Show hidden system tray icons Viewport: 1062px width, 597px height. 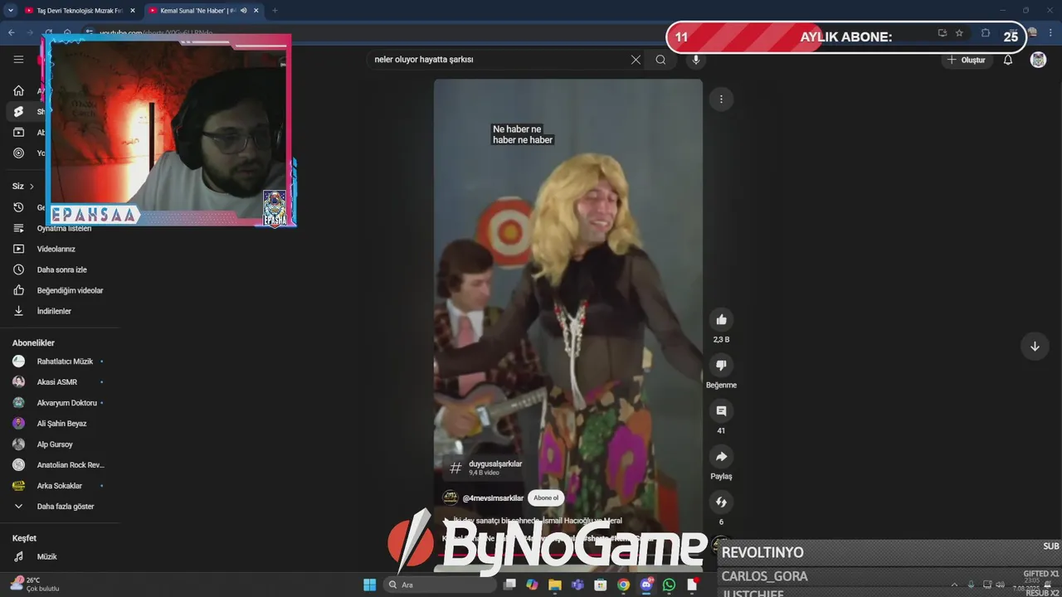coord(954,585)
